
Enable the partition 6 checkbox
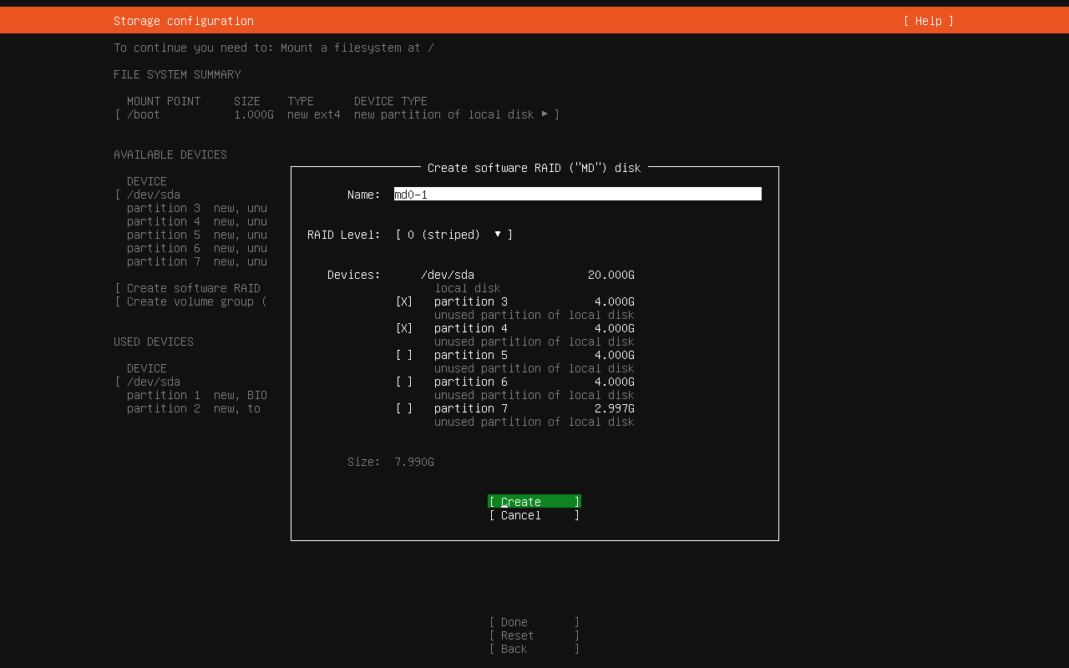click(404, 382)
